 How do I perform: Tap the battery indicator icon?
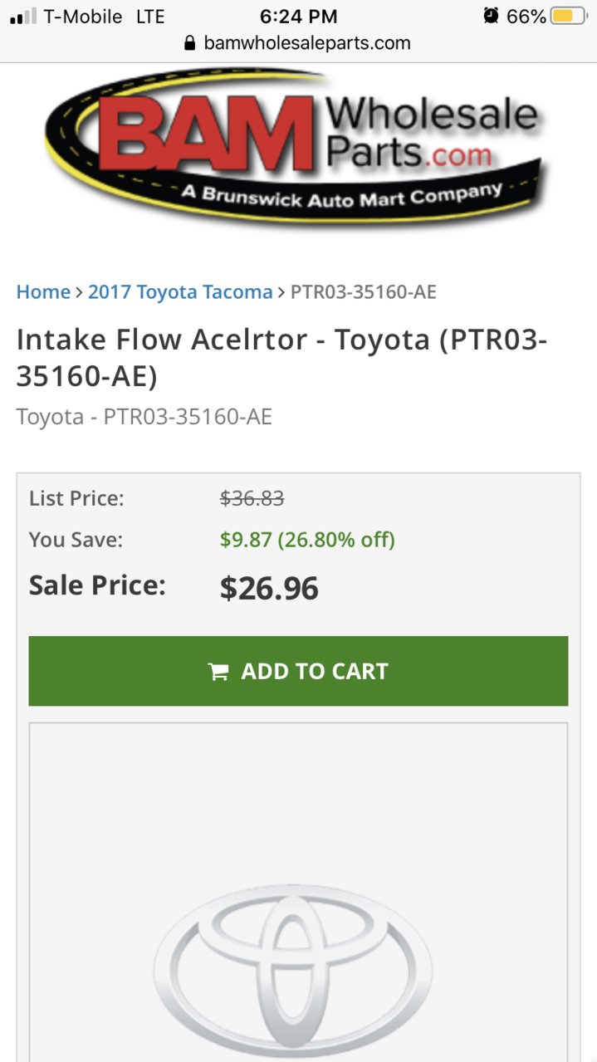pyautogui.click(x=569, y=16)
